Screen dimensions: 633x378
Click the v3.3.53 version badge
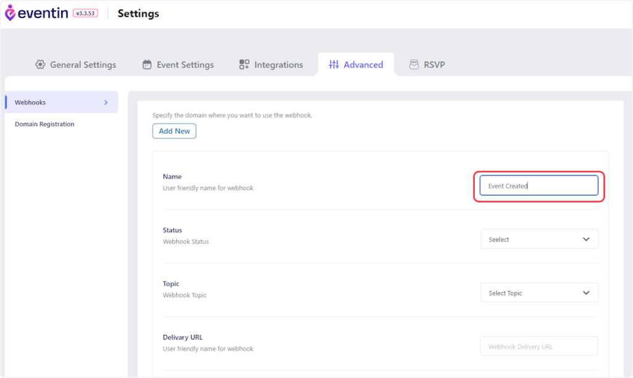click(85, 13)
